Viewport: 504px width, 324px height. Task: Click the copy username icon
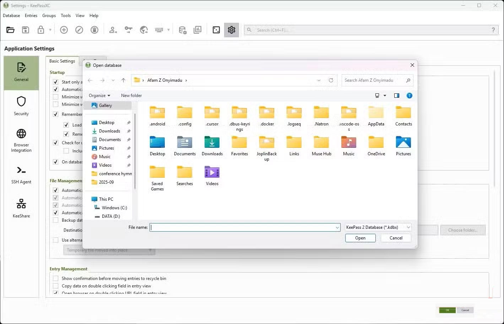tap(113, 29)
